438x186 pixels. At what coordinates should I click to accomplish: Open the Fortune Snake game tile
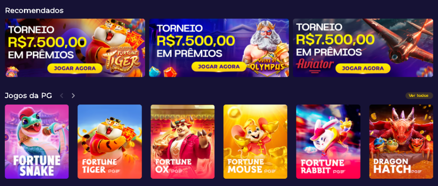pyautogui.click(x=37, y=142)
